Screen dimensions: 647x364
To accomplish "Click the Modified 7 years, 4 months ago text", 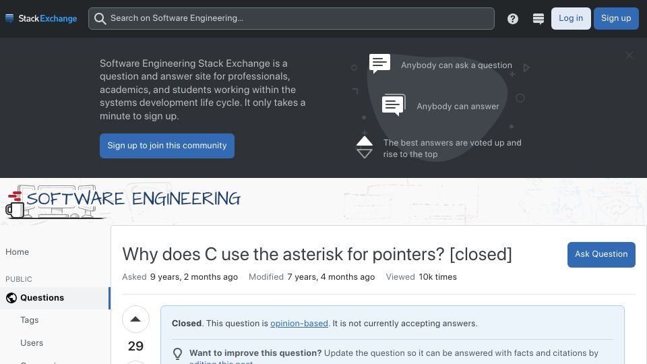I will point(311,277).
